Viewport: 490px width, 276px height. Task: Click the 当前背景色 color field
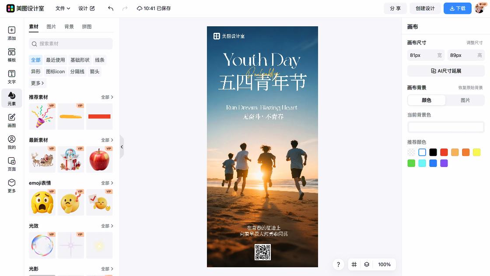click(x=446, y=127)
